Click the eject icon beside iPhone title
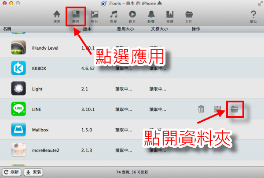The width and height of the screenshot is (264, 178). pyautogui.click(x=160, y=3)
